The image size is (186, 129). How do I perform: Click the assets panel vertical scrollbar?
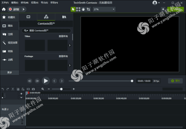pos(72,37)
